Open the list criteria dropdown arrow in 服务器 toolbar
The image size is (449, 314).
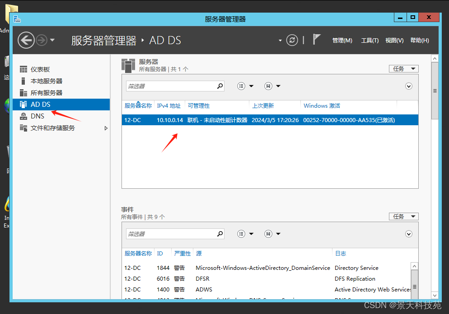coord(252,86)
